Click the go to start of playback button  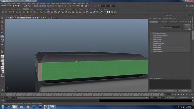[172, 94]
